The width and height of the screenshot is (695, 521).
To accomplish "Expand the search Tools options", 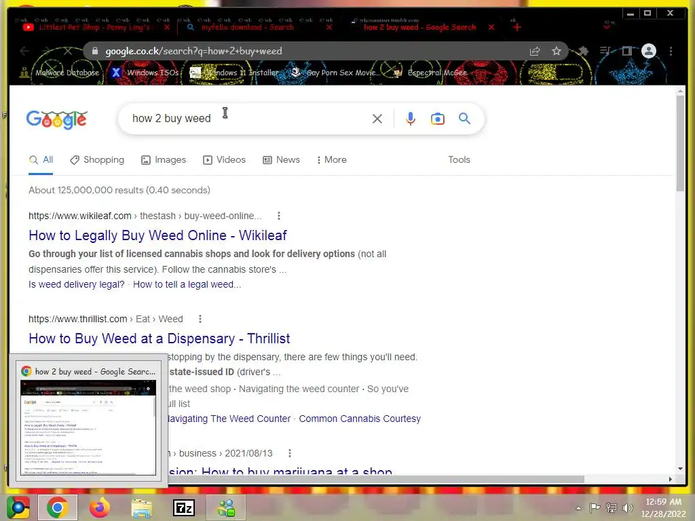I will 459,160.
